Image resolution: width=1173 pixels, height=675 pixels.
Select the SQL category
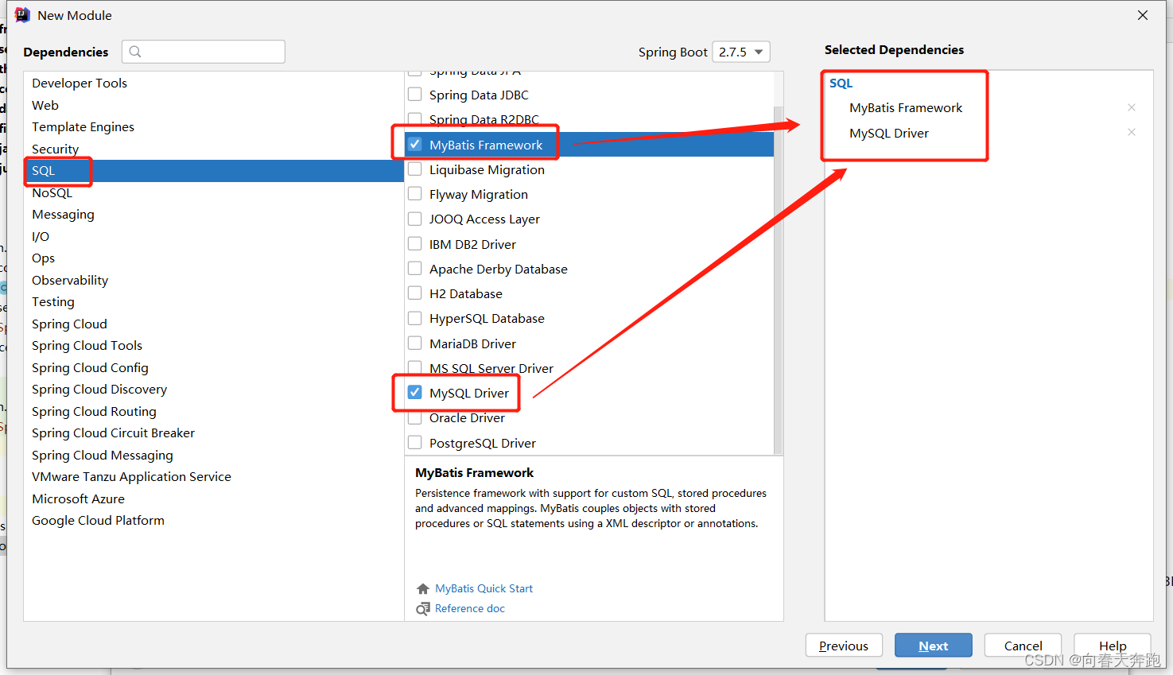[x=214, y=171]
